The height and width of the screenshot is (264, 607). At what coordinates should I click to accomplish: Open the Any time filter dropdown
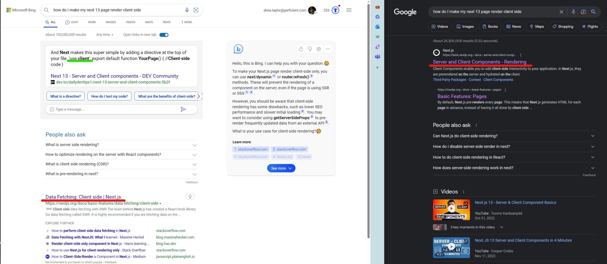coord(105,35)
